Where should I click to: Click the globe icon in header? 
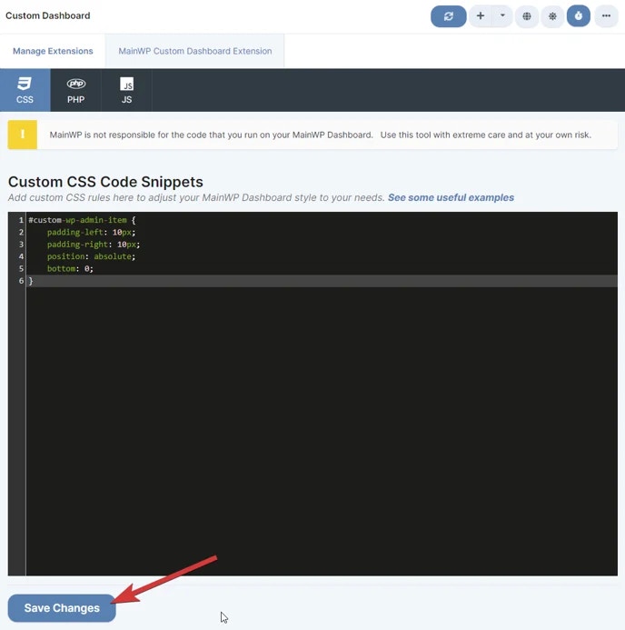click(527, 16)
